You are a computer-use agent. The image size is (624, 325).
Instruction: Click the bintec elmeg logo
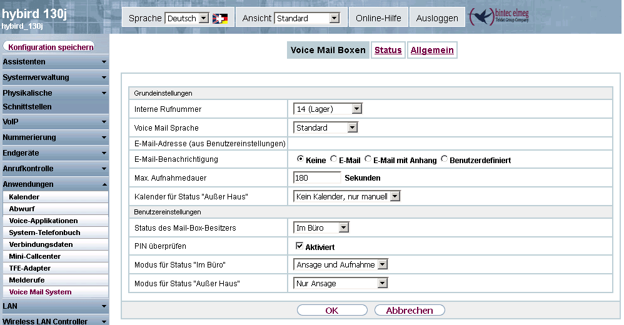(499, 17)
